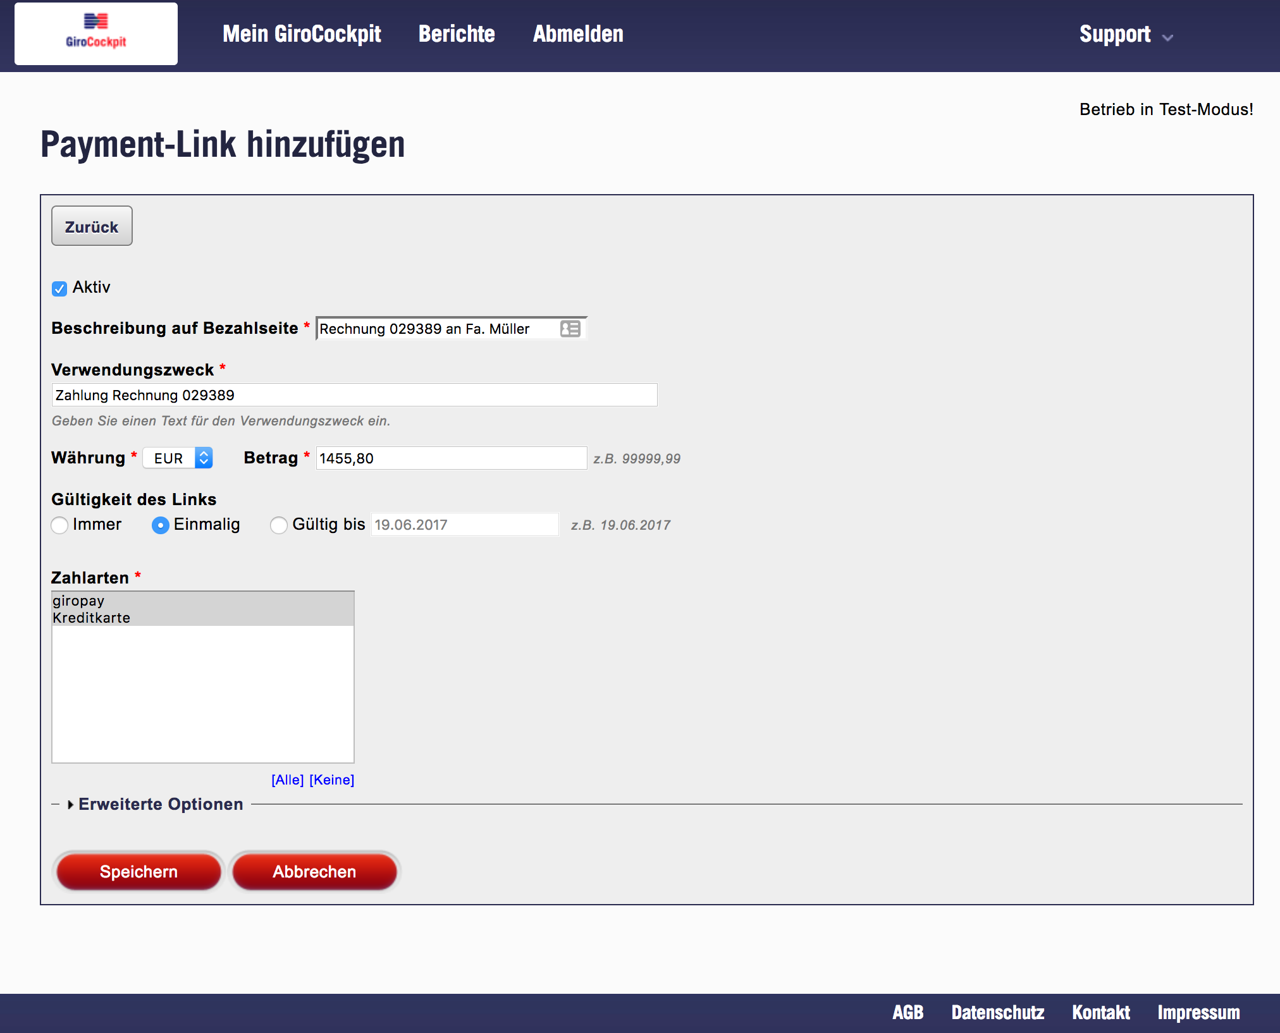Click into the Betrag amount field
This screenshot has width=1280, height=1033.
click(450, 458)
